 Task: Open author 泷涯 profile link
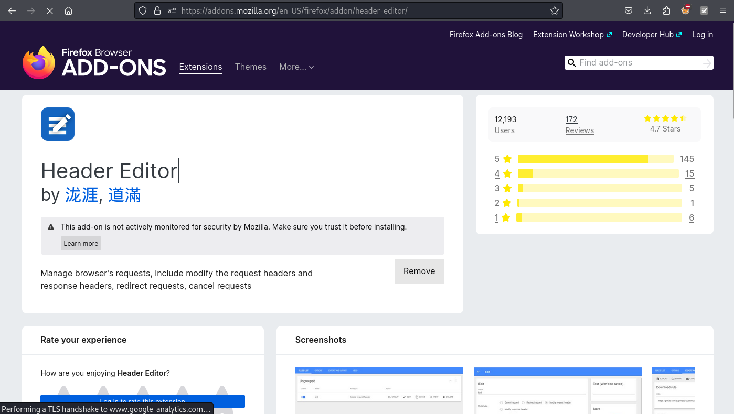tap(82, 195)
